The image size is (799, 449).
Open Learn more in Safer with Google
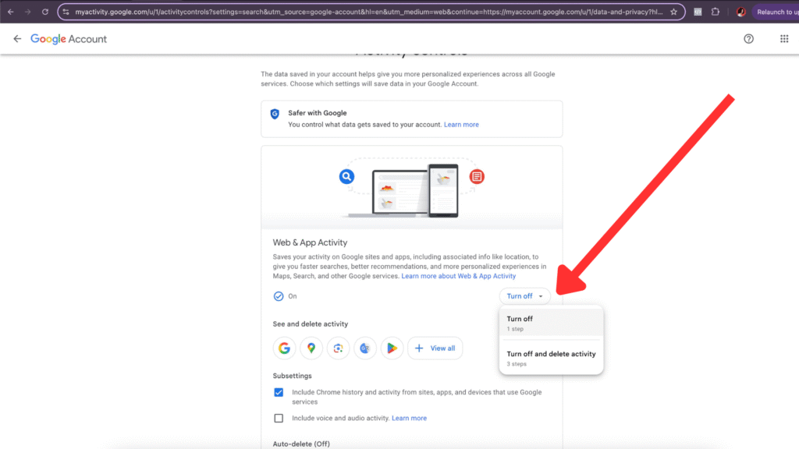(461, 125)
